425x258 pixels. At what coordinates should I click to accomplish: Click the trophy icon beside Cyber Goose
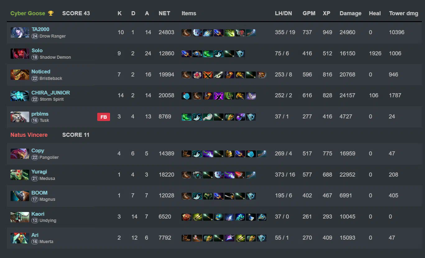point(51,13)
